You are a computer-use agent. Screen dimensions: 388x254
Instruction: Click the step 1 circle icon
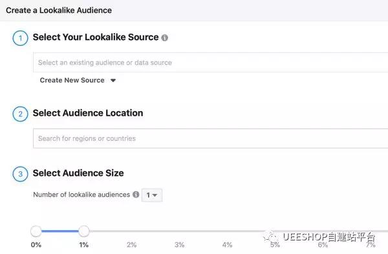click(20, 38)
